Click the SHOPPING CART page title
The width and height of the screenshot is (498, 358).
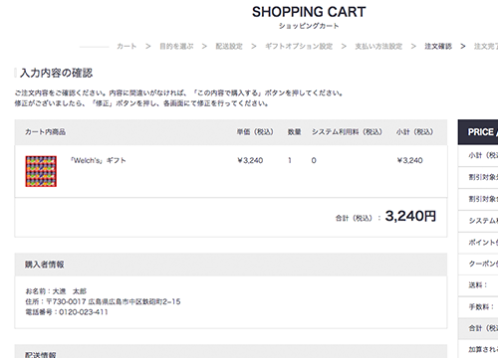click(x=309, y=12)
